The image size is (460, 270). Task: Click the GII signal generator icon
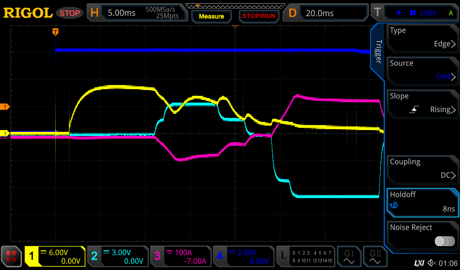click(375, 256)
